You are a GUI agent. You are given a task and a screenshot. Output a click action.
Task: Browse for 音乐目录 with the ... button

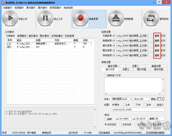tap(151, 45)
